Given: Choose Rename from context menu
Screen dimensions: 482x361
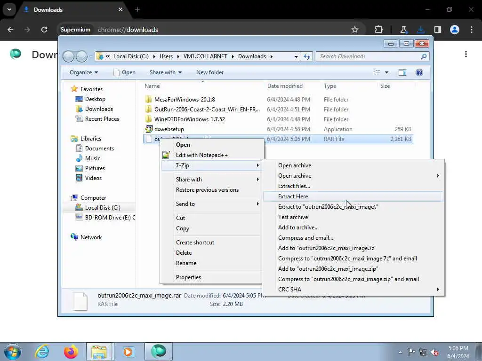Looking at the screenshot, I should click(211, 263).
